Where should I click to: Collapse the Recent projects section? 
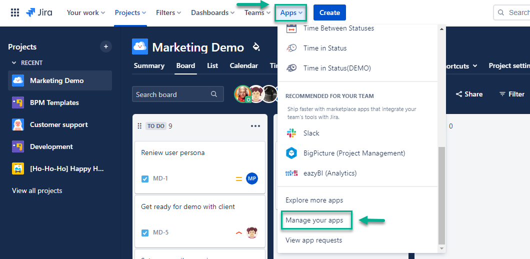(x=14, y=63)
